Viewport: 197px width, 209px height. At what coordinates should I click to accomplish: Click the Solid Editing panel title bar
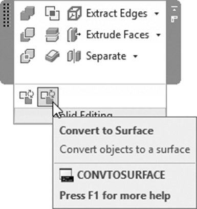[x=90, y=116]
